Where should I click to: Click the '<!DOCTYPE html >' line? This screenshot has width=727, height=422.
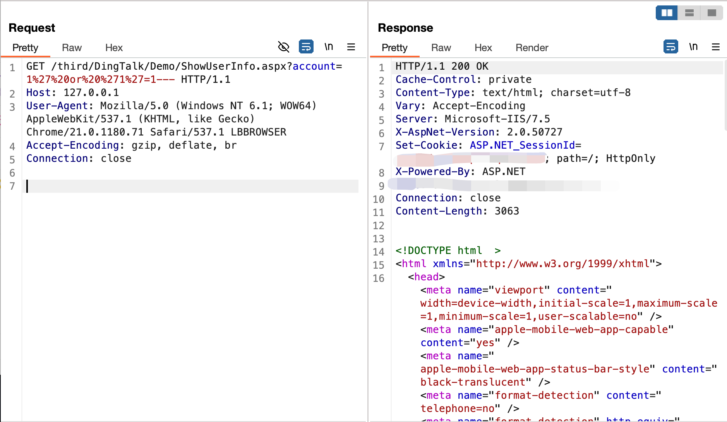(x=448, y=250)
